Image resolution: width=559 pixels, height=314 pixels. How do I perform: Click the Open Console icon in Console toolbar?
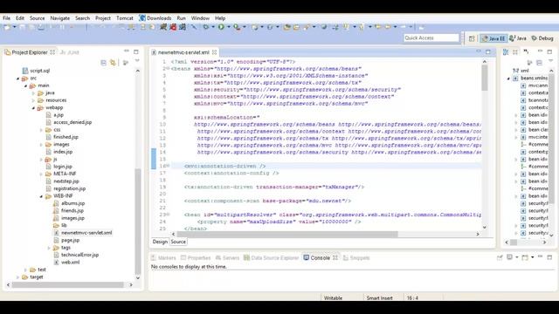tap(525, 257)
